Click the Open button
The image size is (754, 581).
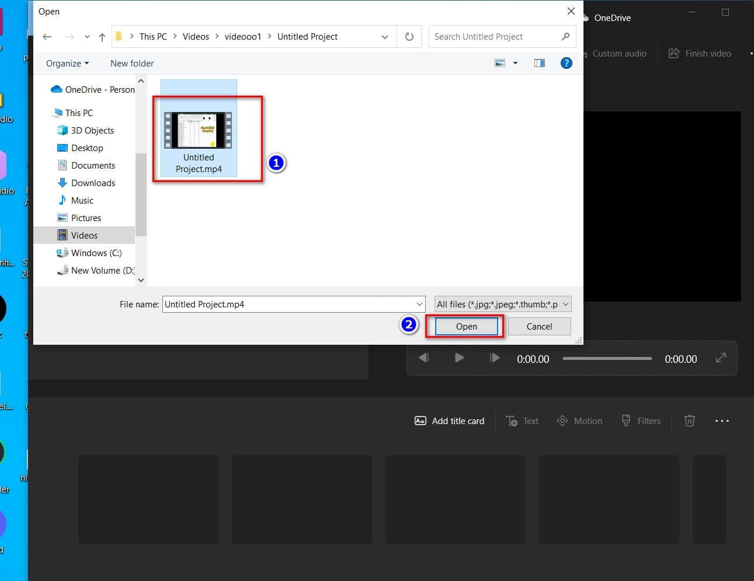[x=466, y=327]
